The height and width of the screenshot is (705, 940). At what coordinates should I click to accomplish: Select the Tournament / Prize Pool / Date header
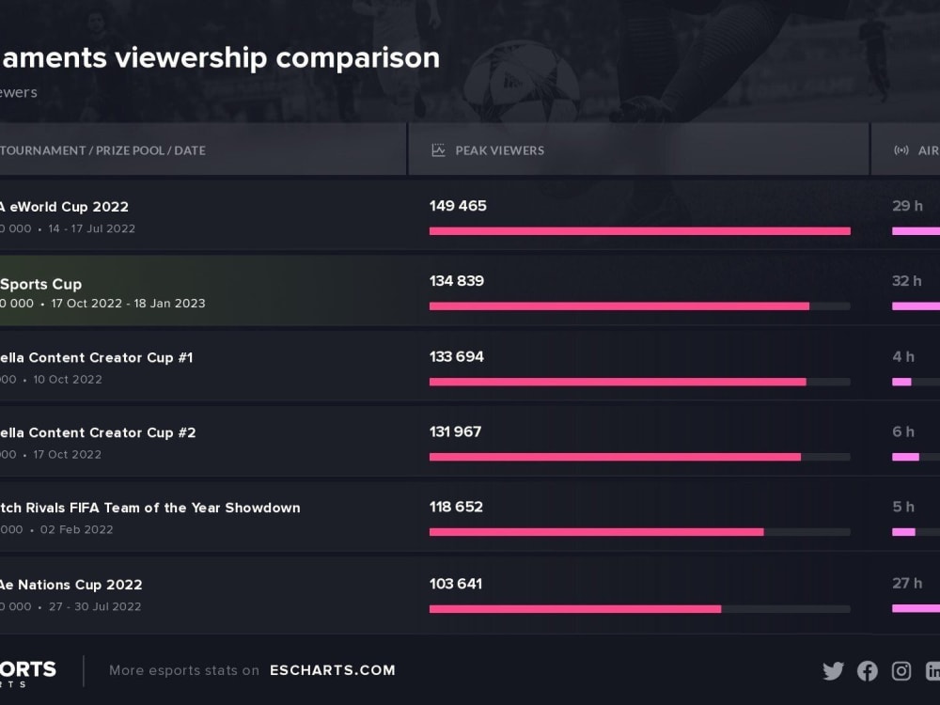[103, 150]
